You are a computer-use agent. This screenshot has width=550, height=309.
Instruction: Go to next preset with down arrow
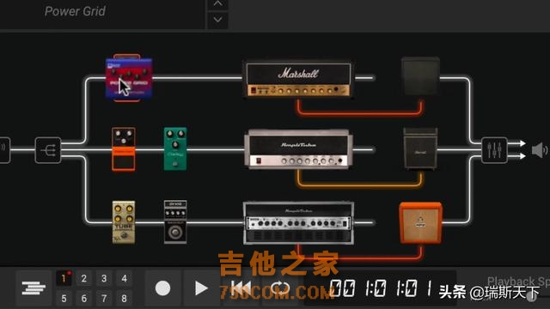(x=217, y=21)
